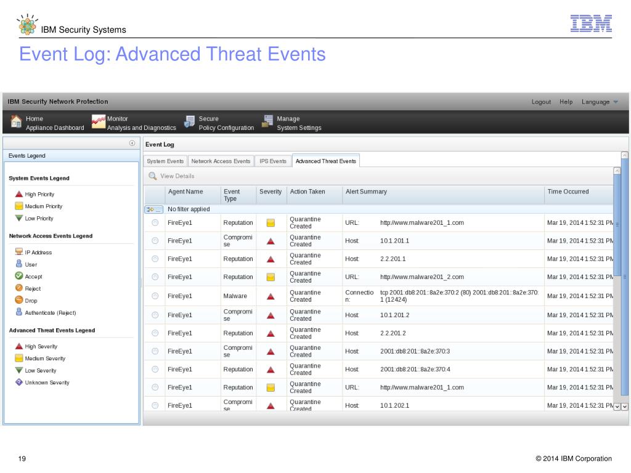Switch to the System Events tab

tap(165, 161)
